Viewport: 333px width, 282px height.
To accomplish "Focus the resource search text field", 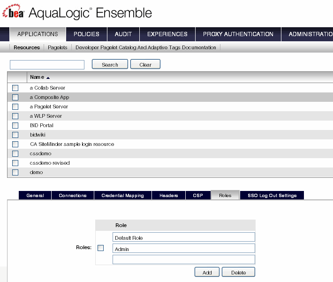I will pos(47,65).
